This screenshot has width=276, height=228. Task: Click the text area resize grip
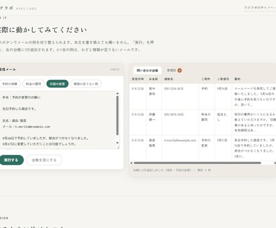pyautogui.click(x=118, y=148)
